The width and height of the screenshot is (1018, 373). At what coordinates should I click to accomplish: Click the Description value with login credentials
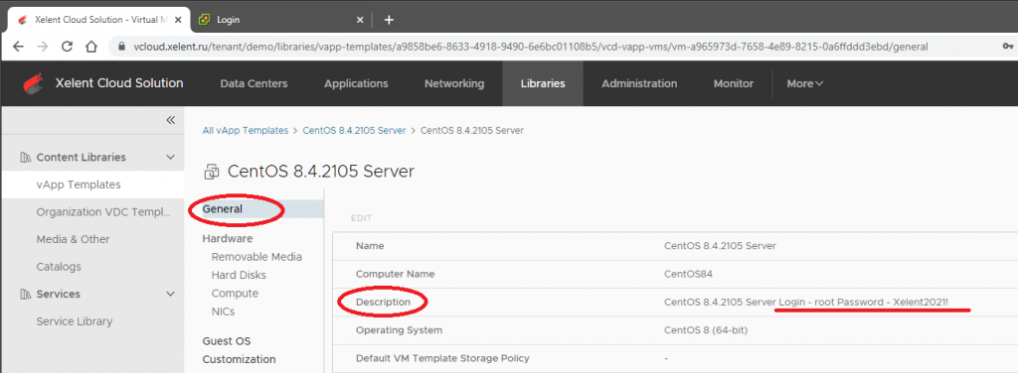(x=805, y=303)
